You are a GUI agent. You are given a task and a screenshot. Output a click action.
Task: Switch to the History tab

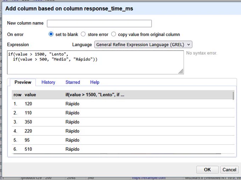tap(48, 82)
